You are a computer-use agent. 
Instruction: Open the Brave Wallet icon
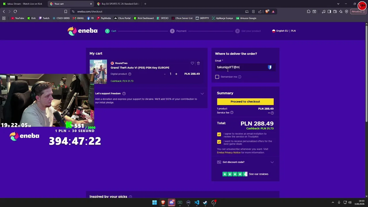(x=335, y=11)
